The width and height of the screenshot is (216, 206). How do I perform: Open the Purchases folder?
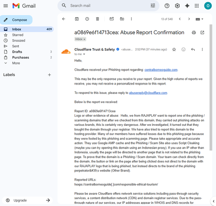pos(27,57)
